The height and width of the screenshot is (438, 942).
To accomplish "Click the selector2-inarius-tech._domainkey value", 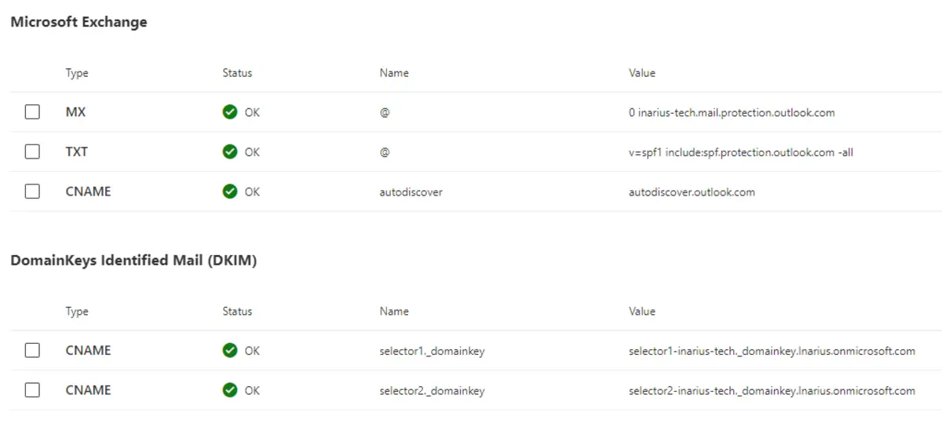I will 772,390.
